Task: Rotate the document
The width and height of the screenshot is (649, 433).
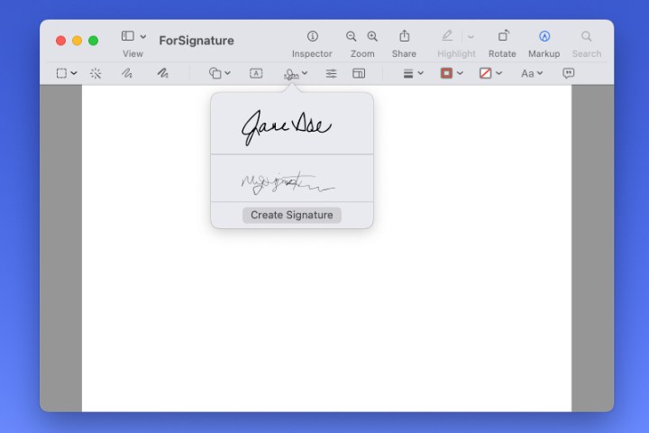Action: [502, 37]
